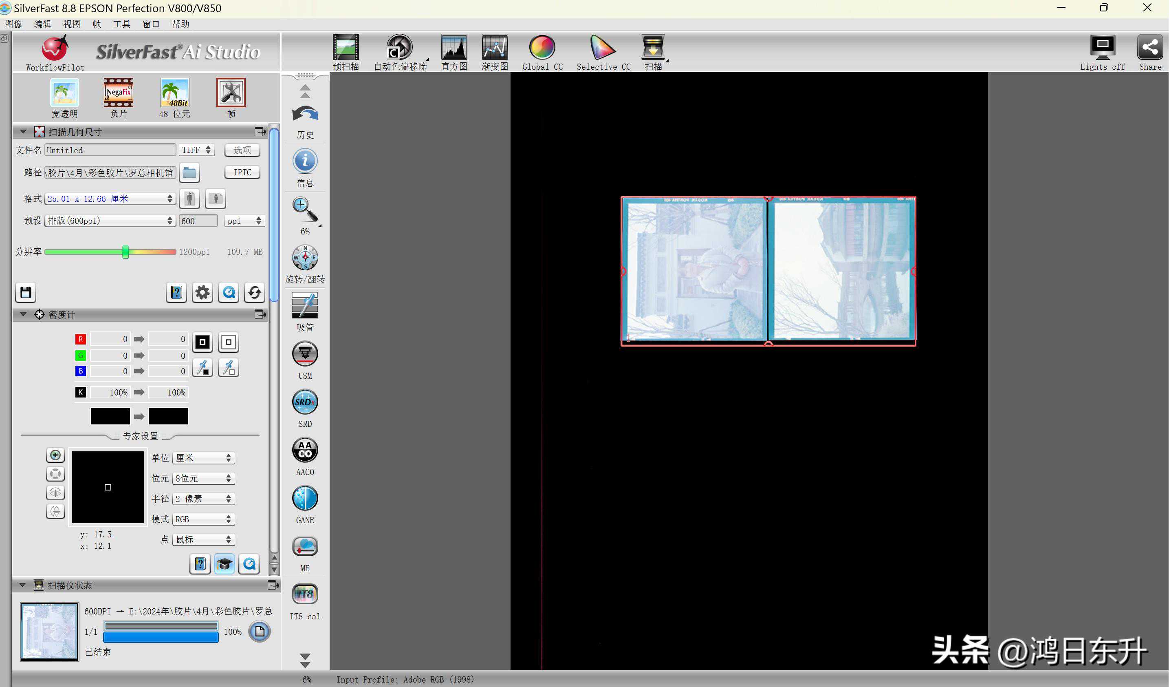
Task: Open the 吸管 pipette tool
Action: [x=305, y=305]
